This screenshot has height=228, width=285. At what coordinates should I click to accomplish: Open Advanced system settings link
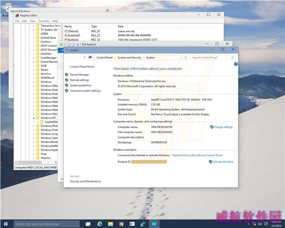click(x=85, y=91)
